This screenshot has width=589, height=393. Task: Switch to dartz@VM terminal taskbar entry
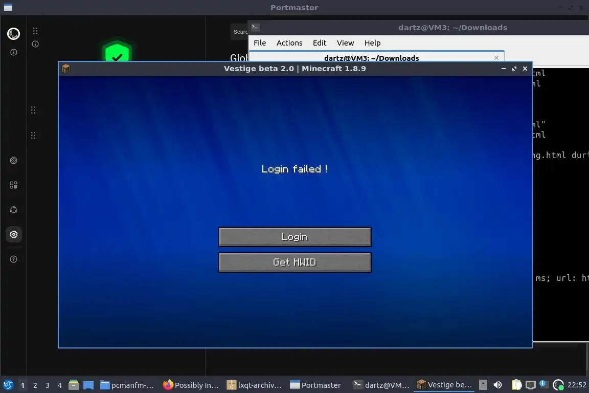coord(381,385)
